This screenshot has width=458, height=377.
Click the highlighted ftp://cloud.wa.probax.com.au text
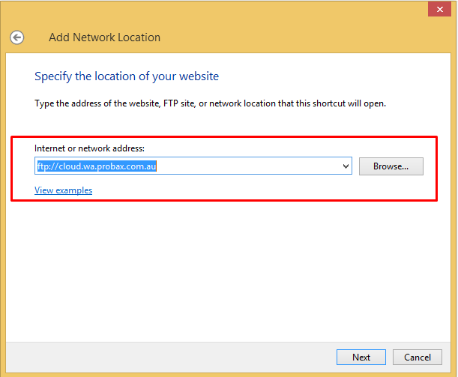tap(97, 166)
